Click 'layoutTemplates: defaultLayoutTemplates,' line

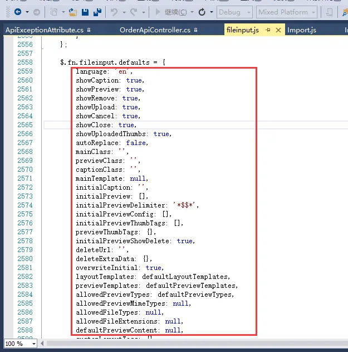point(153,277)
